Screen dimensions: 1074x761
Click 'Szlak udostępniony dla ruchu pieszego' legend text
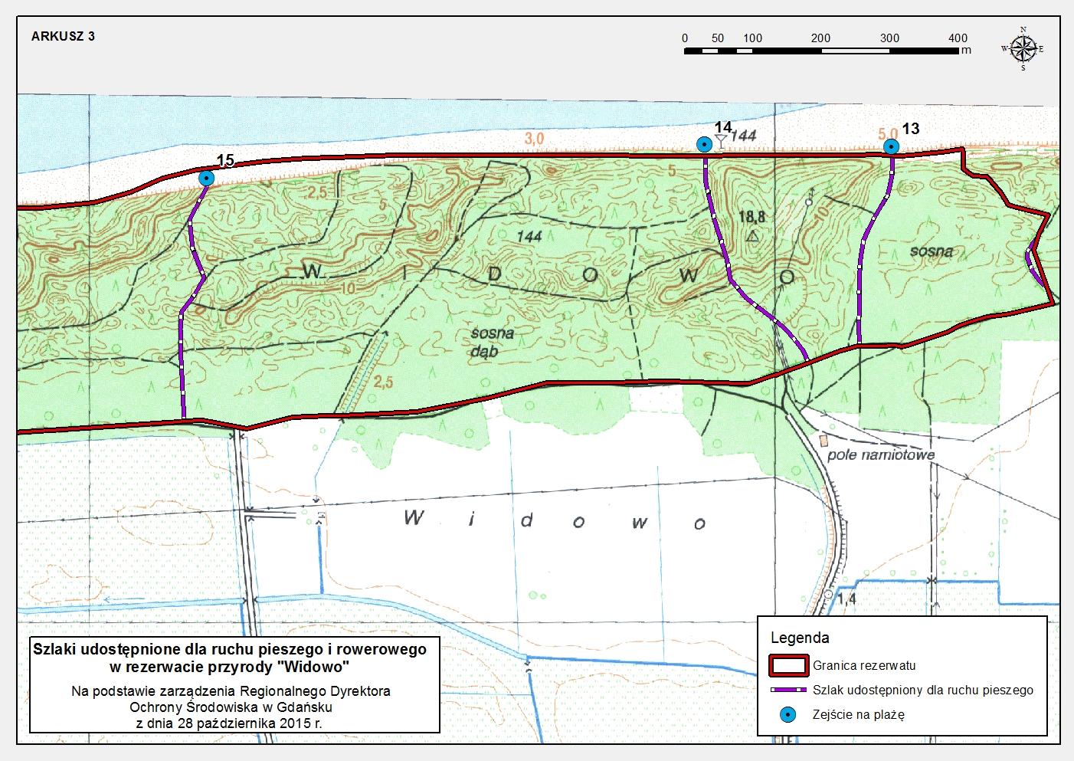[923, 690]
